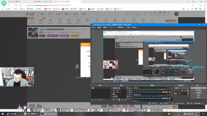Open the 视频 dropdown in Douyu navigation

click(67, 14)
